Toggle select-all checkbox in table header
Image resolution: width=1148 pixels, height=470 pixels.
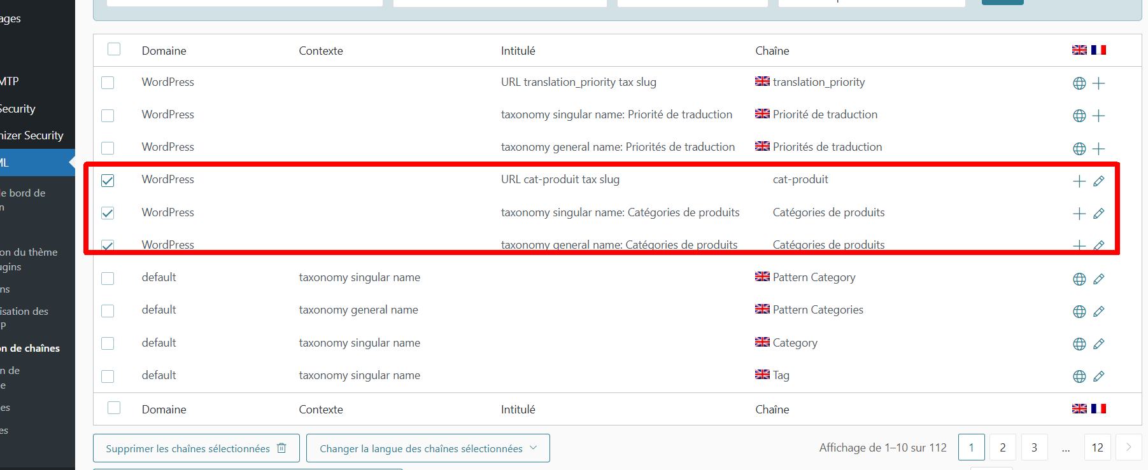coord(114,50)
